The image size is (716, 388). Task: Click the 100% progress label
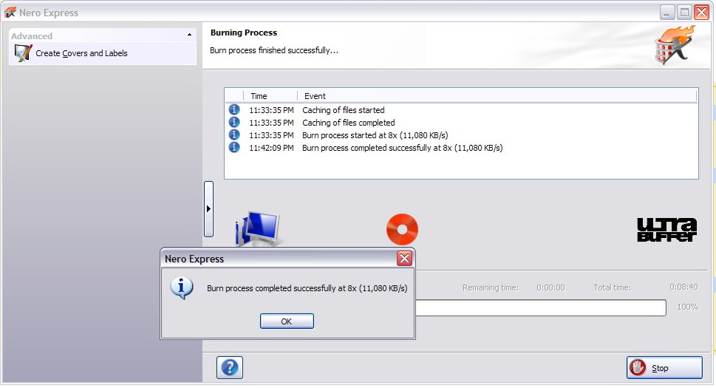(688, 307)
